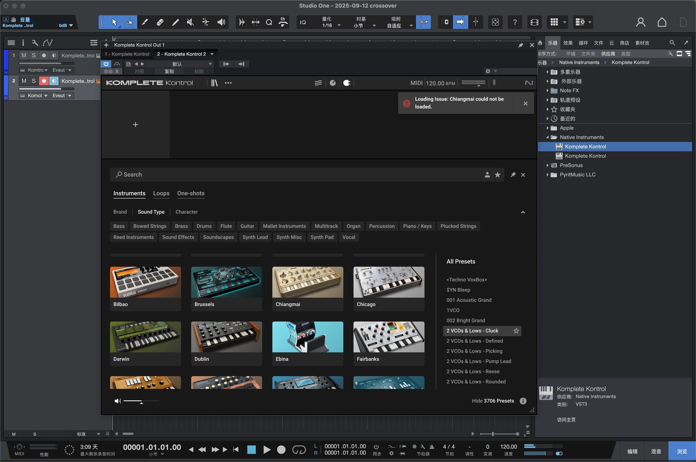
Task: Click the preview volume speaker icon
Action: 117,401
